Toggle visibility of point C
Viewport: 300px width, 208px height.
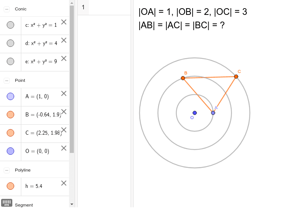[10, 133]
